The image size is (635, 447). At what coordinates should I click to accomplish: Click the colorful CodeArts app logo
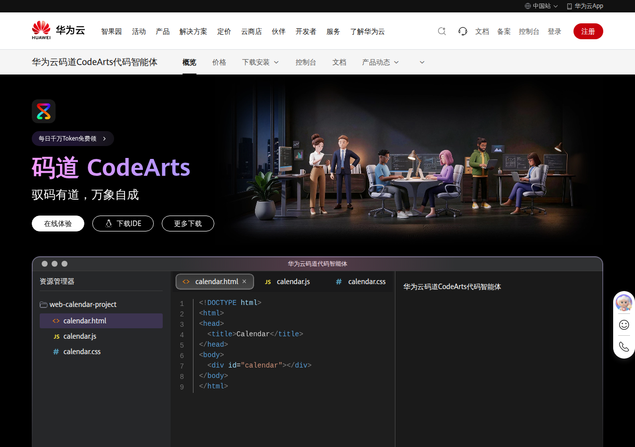[x=44, y=111]
